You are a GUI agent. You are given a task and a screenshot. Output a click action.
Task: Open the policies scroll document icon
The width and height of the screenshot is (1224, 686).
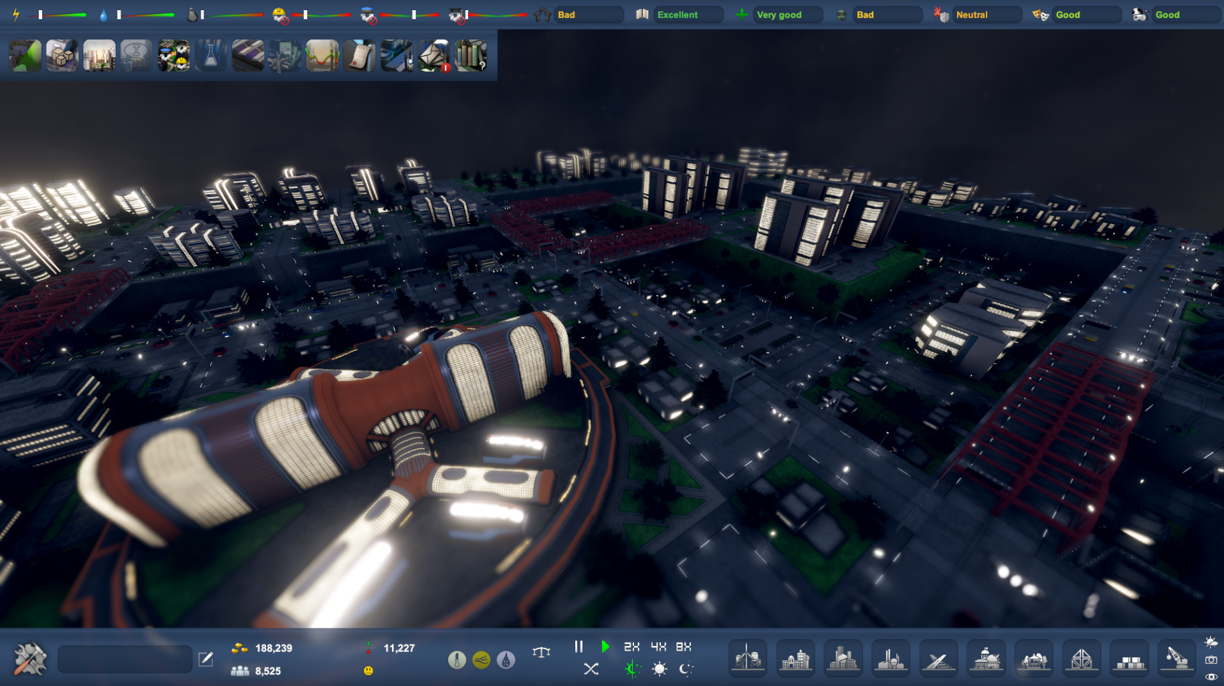tap(359, 55)
